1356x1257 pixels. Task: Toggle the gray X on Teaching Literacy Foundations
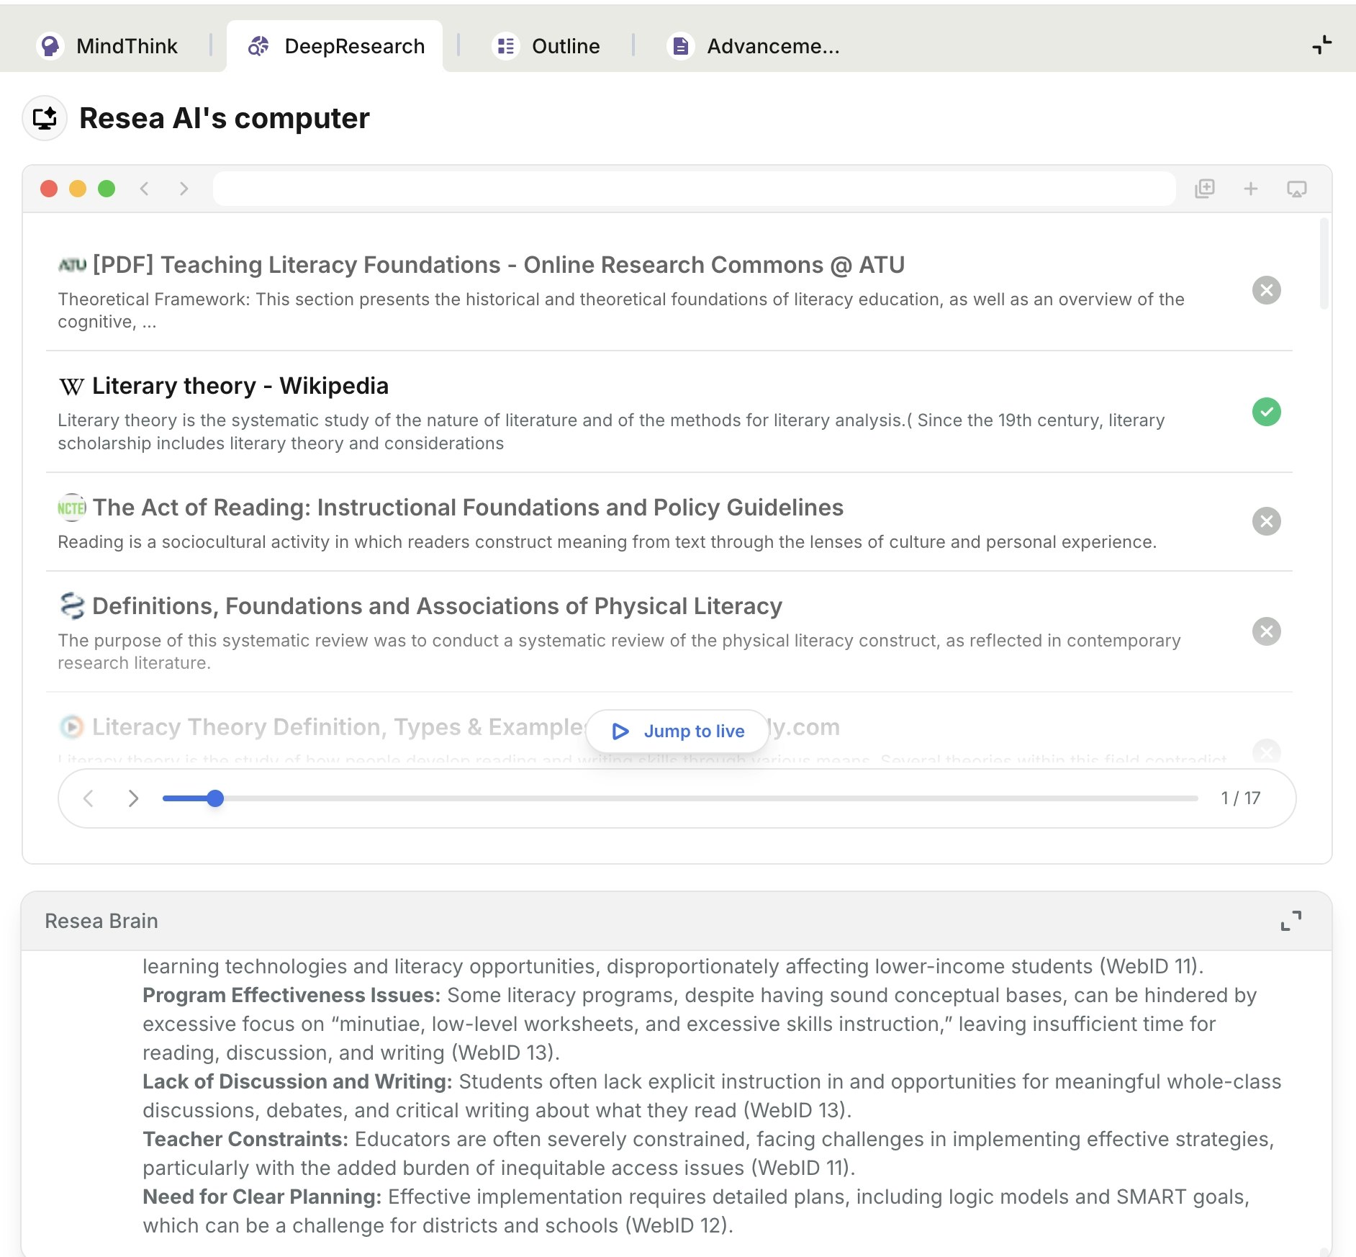coord(1267,290)
